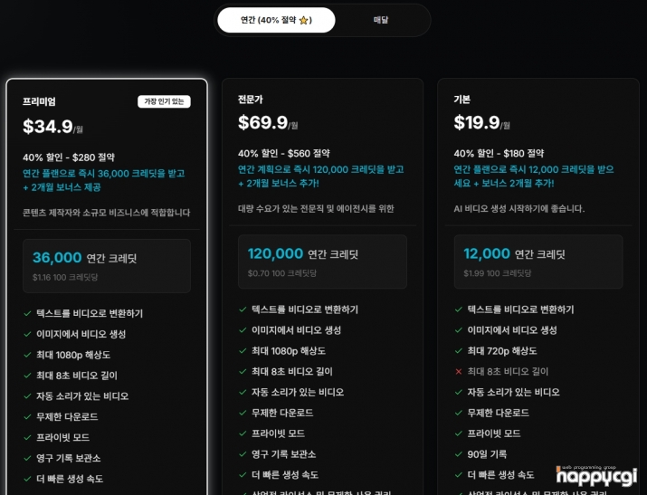Image resolution: width=647 pixels, height=495 pixels.
Task: Click the happycgi watermark logo
Action: pos(596,476)
